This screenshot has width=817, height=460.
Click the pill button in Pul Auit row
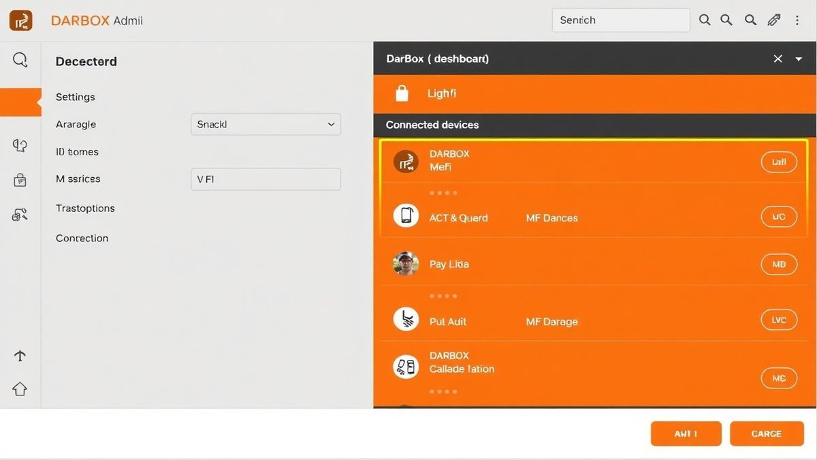779,320
